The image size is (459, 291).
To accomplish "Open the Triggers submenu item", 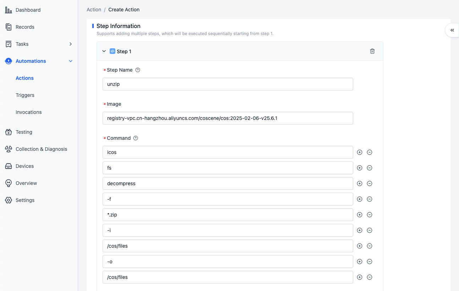I will (25, 95).
